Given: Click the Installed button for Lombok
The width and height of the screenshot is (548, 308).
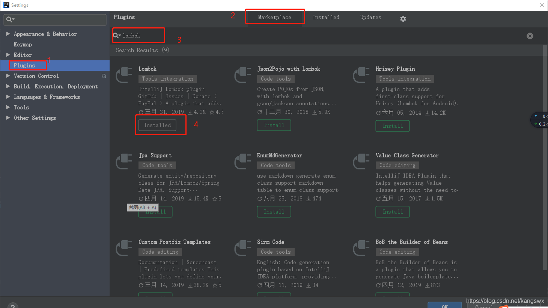Looking at the screenshot, I should (157, 125).
